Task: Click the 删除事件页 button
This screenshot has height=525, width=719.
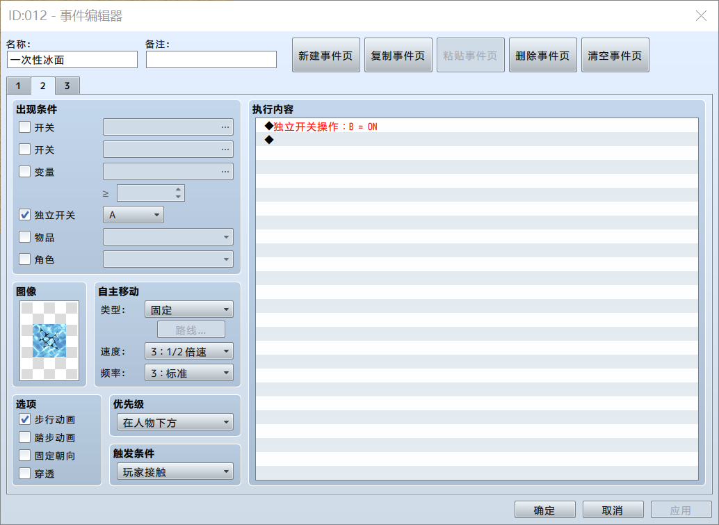Action: tap(543, 56)
